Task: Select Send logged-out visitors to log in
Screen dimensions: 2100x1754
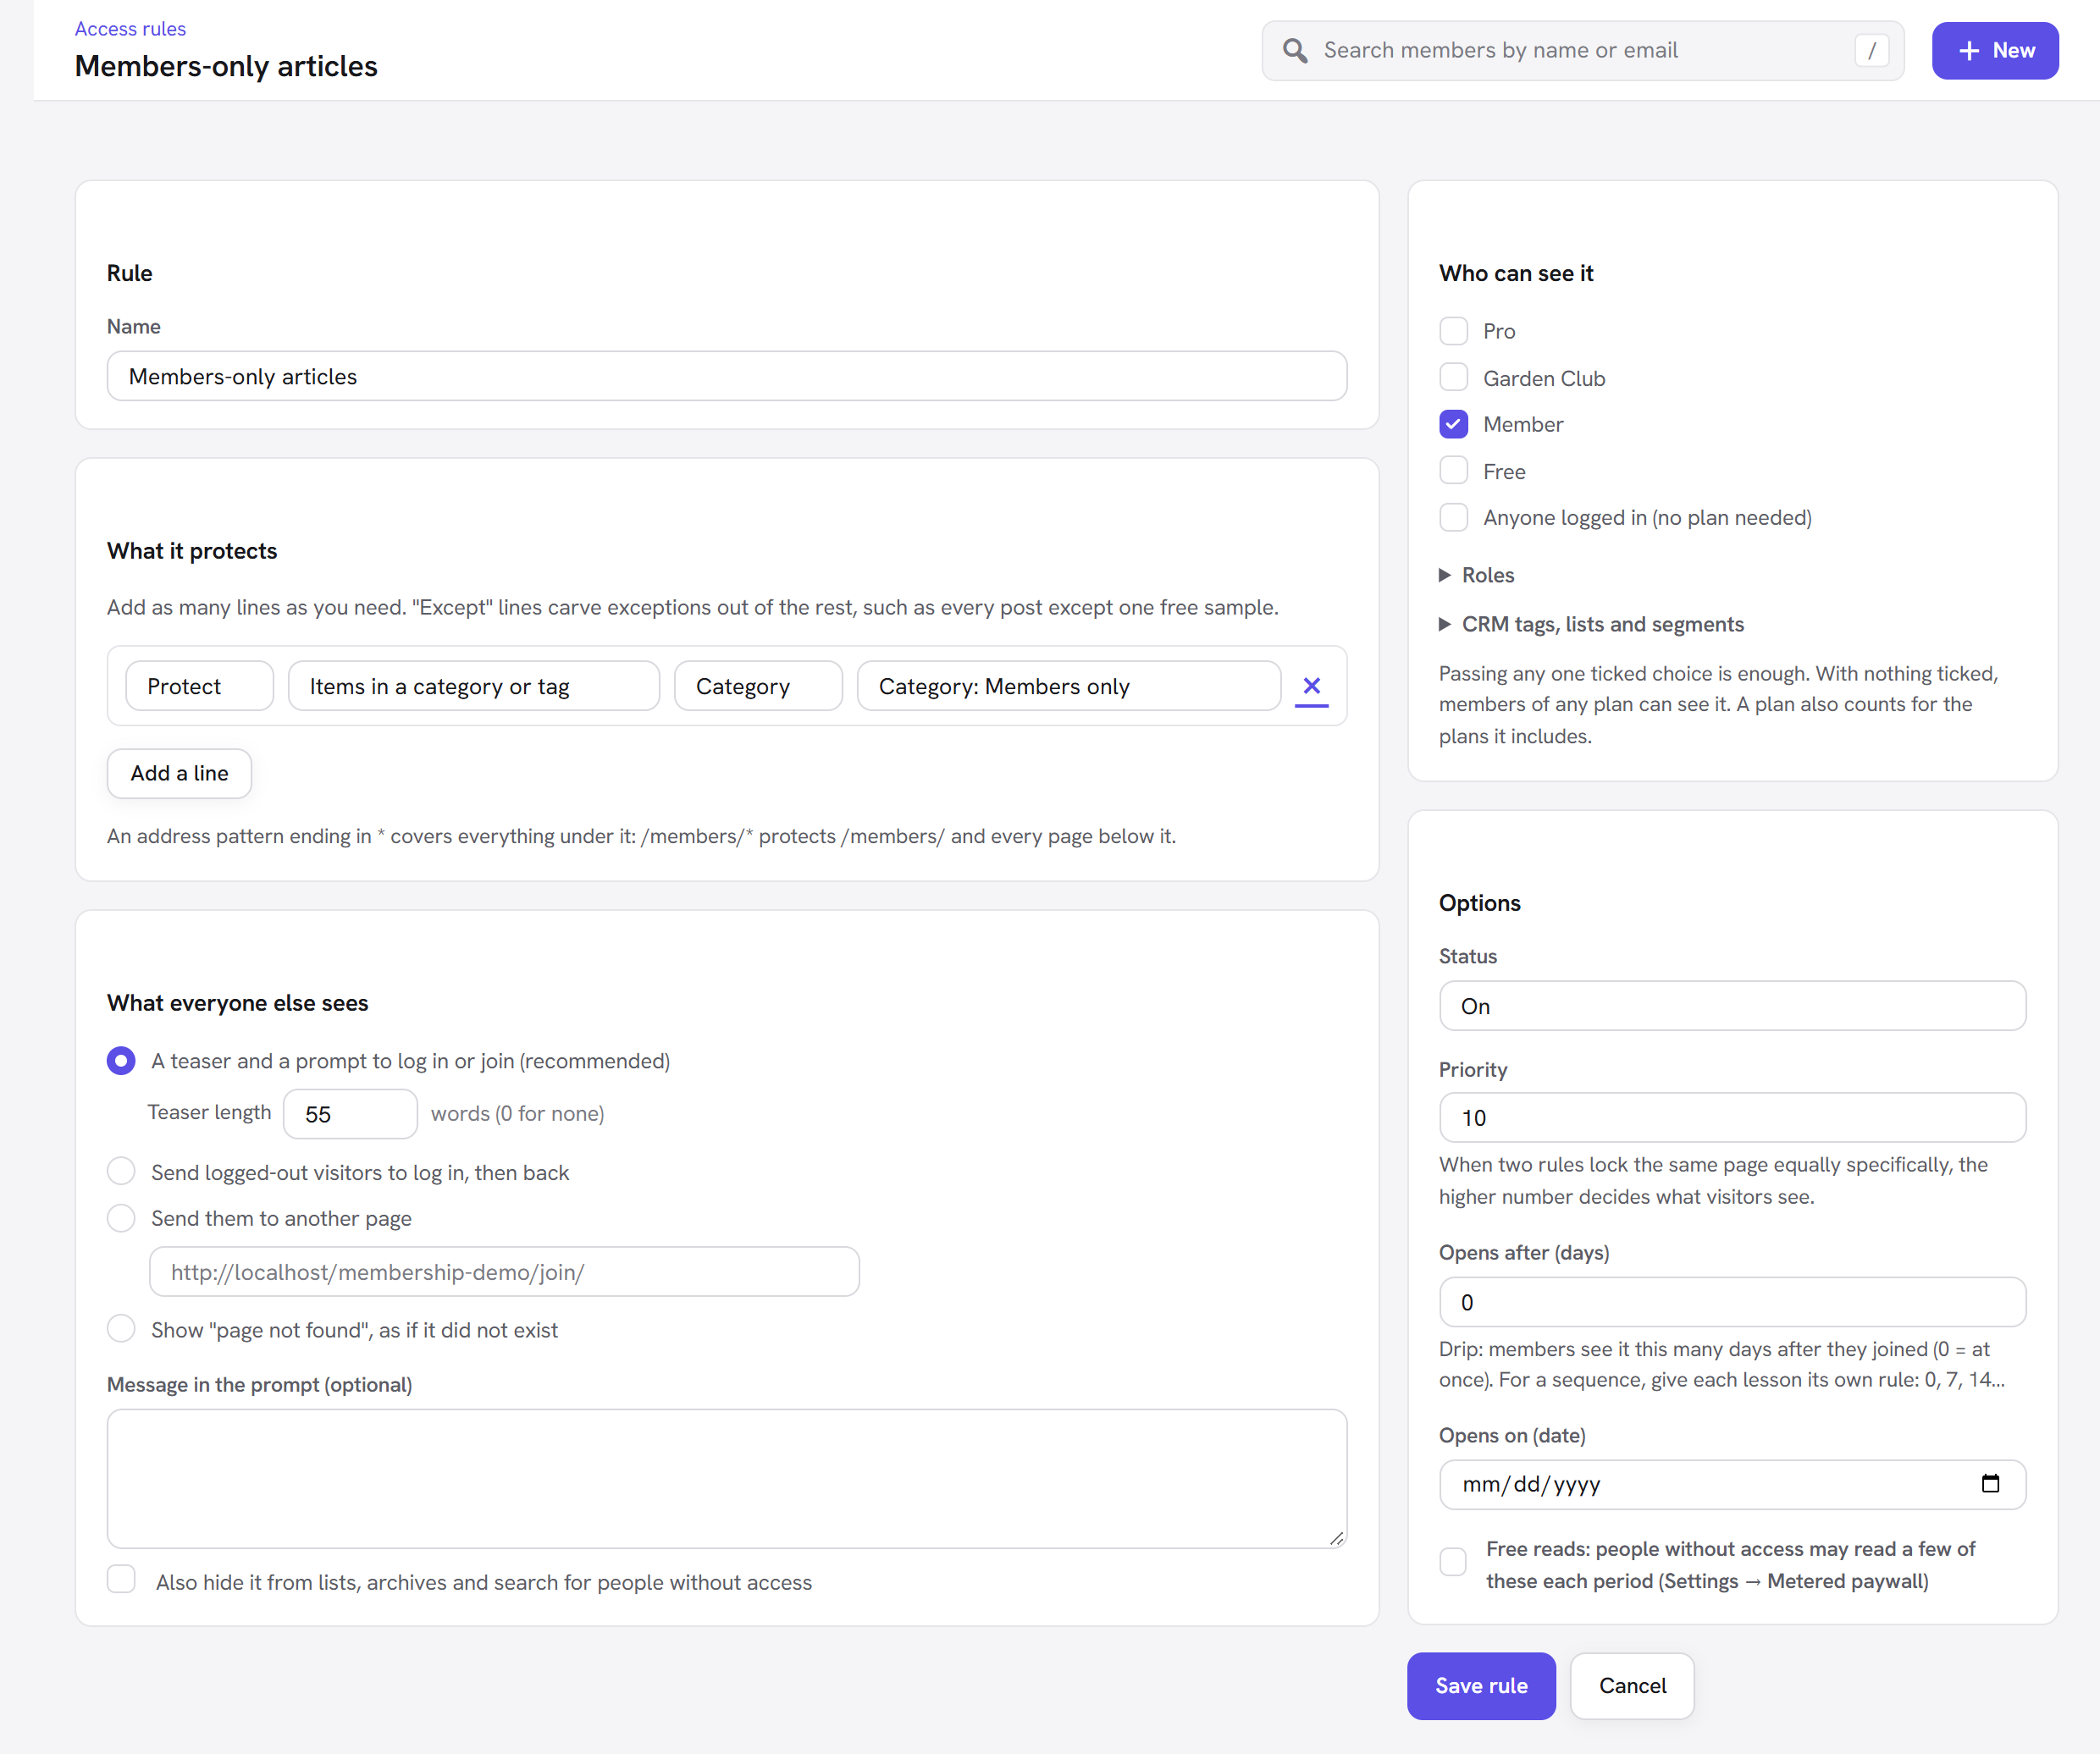Action: coord(122,1172)
